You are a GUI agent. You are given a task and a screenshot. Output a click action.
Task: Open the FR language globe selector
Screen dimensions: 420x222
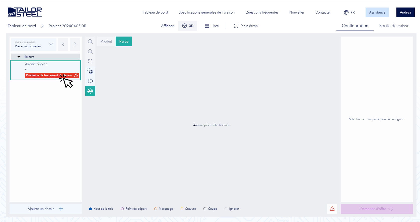(349, 12)
